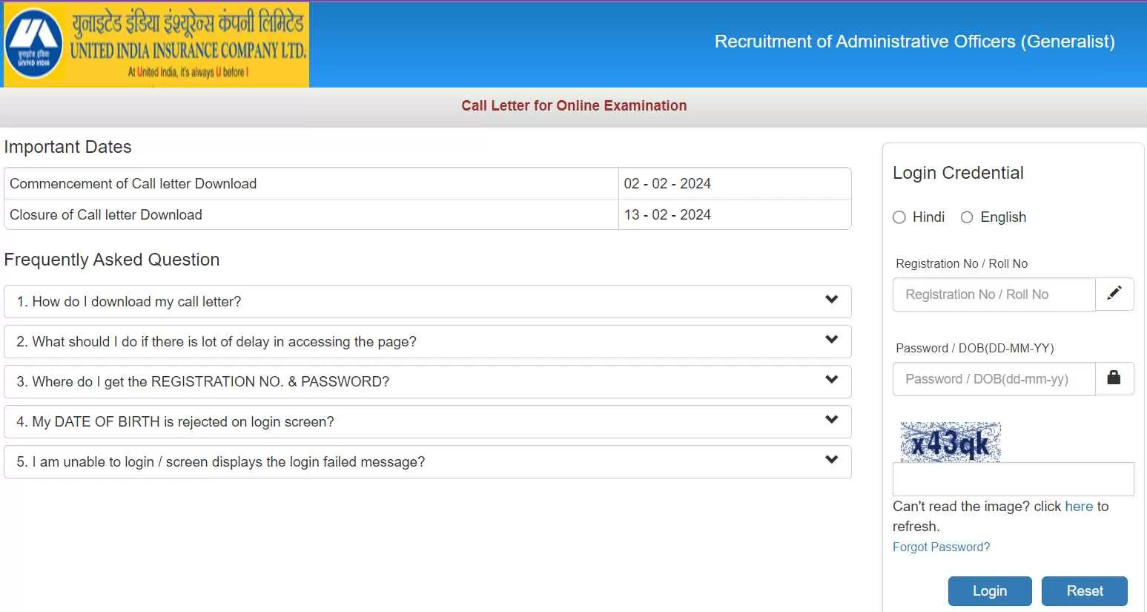Expand the delay in accessing page FAQ
Image resolution: width=1147 pixels, height=612 pixels.
[x=216, y=342]
